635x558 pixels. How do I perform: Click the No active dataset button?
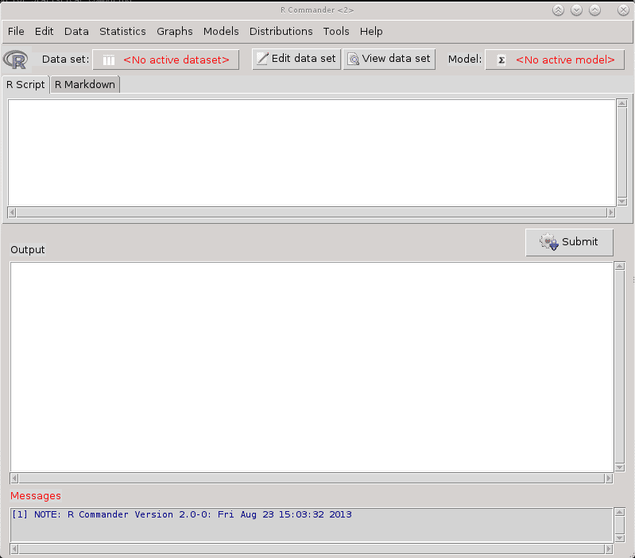pyautogui.click(x=165, y=60)
